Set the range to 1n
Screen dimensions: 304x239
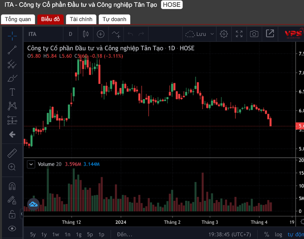pos(68,235)
